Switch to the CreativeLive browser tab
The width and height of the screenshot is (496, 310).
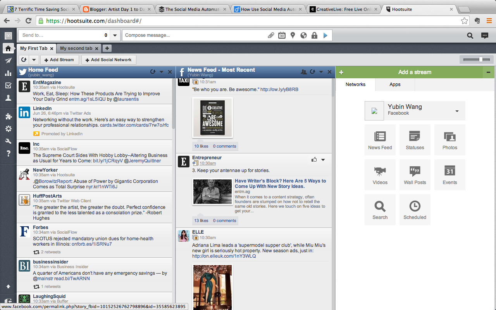click(344, 9)
